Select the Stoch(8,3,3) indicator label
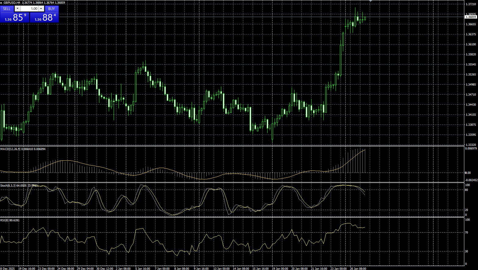The image size is (478, 270). (8, 185)
